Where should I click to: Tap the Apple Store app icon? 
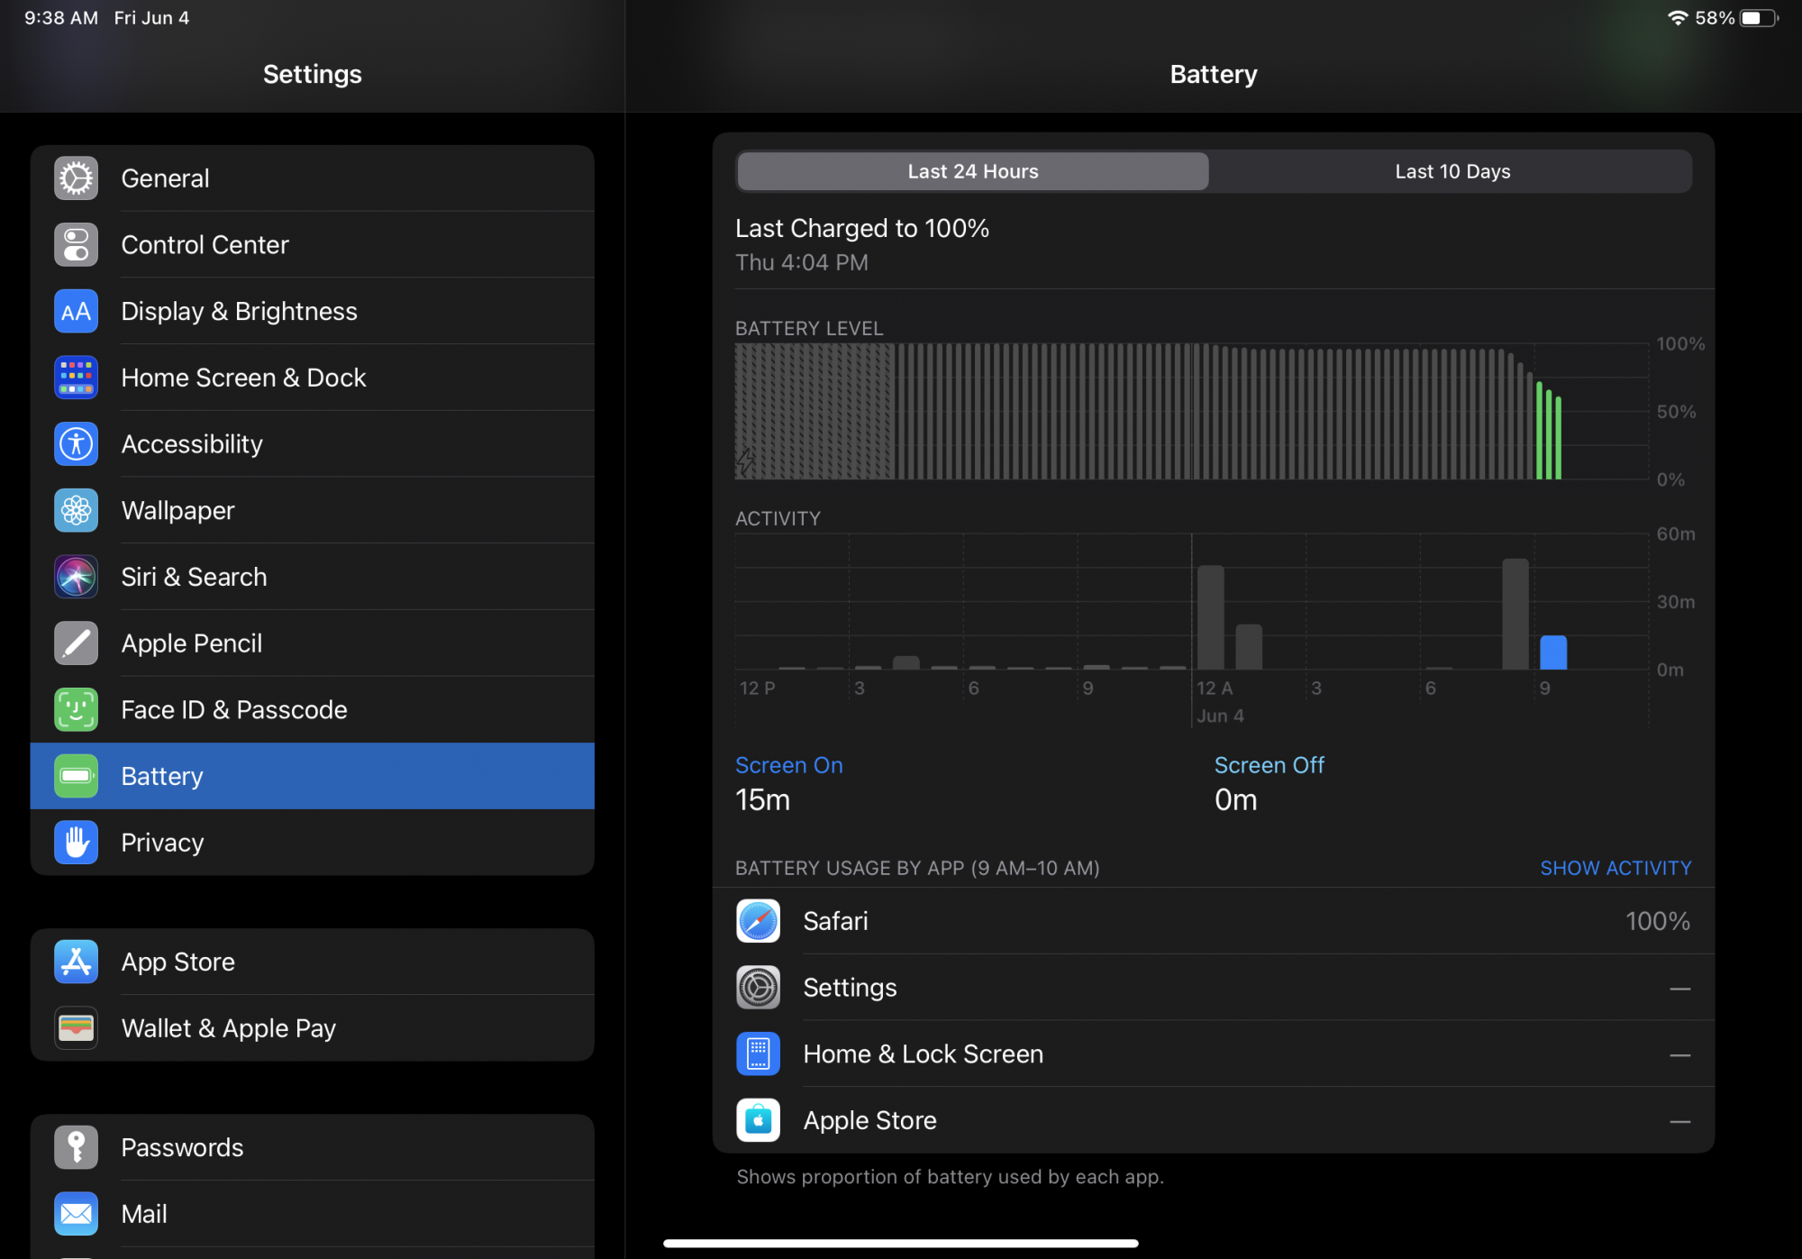758,1120
